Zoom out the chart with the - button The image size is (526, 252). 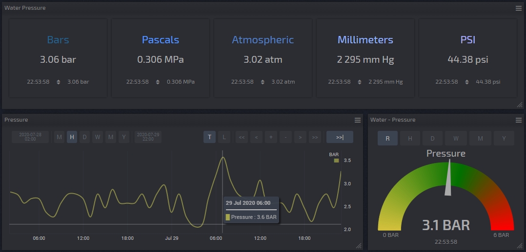click(x=285, y=138)
